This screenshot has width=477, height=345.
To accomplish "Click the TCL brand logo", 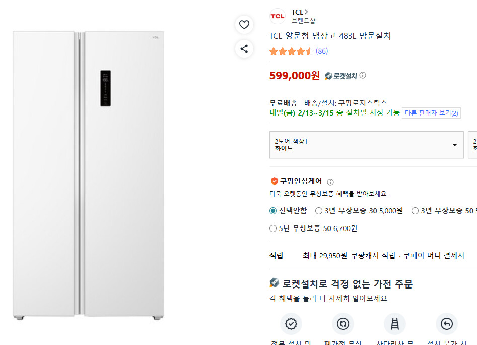I will pos(277,16).
